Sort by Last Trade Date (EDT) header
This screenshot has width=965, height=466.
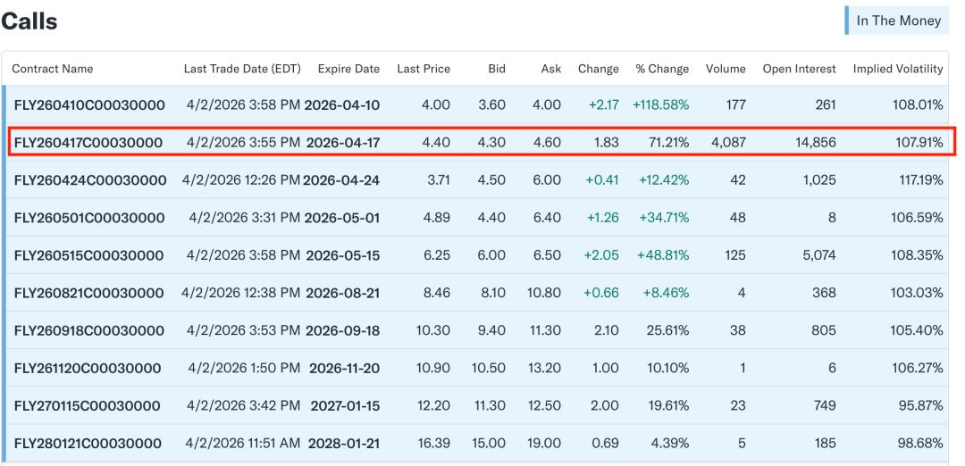pos(242,69)
